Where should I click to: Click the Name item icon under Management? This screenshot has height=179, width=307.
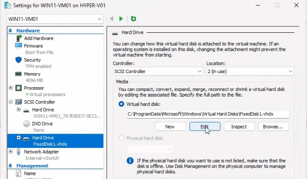tap(18, 173)
